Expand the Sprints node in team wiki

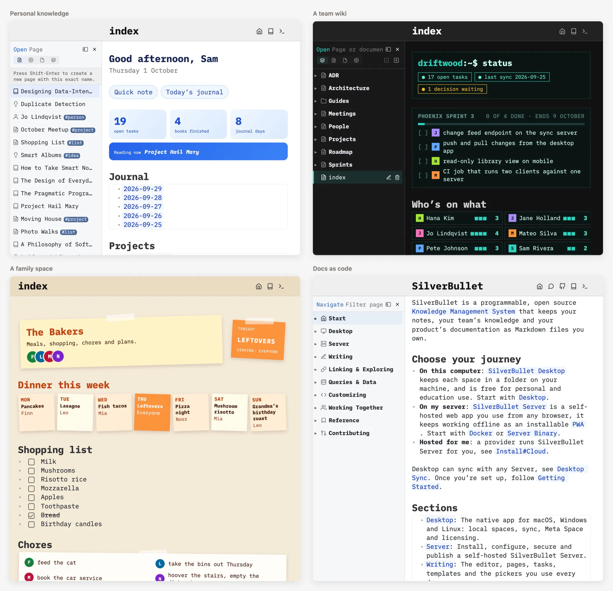tap(316, 165)
